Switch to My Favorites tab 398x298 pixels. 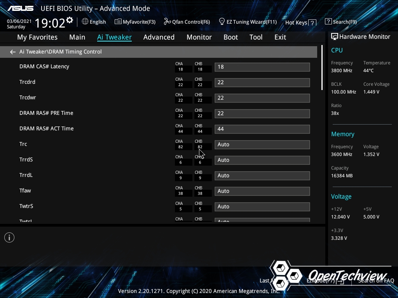tap(37, 37)
